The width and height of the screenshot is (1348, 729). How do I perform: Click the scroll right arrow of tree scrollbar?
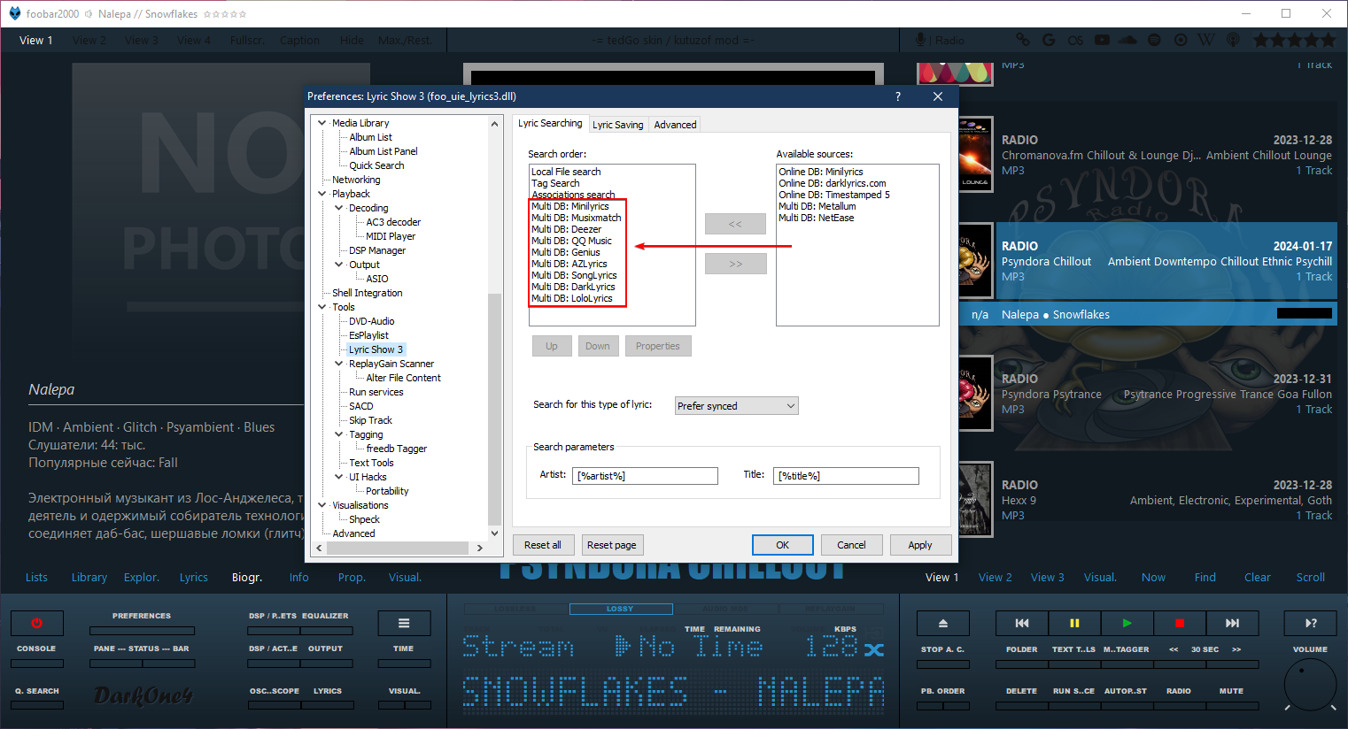point(480,548)
